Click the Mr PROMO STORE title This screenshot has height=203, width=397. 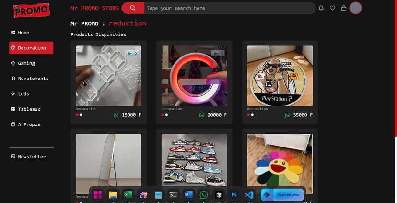coord(94,8)
